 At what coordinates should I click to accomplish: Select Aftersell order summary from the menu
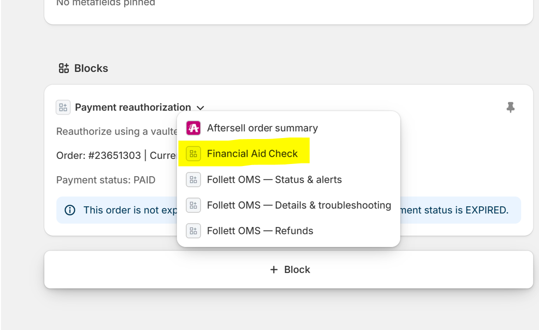pyautogui.click(x=289, y=128)
